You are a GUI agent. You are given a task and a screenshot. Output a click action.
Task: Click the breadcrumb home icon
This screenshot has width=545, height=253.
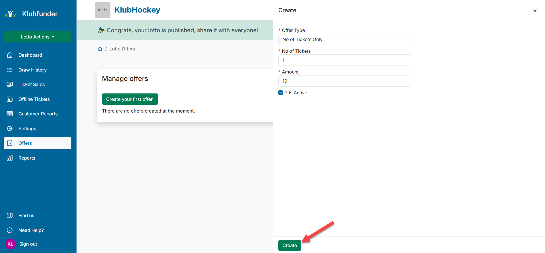pyautogui.click(x=100, y=49)
